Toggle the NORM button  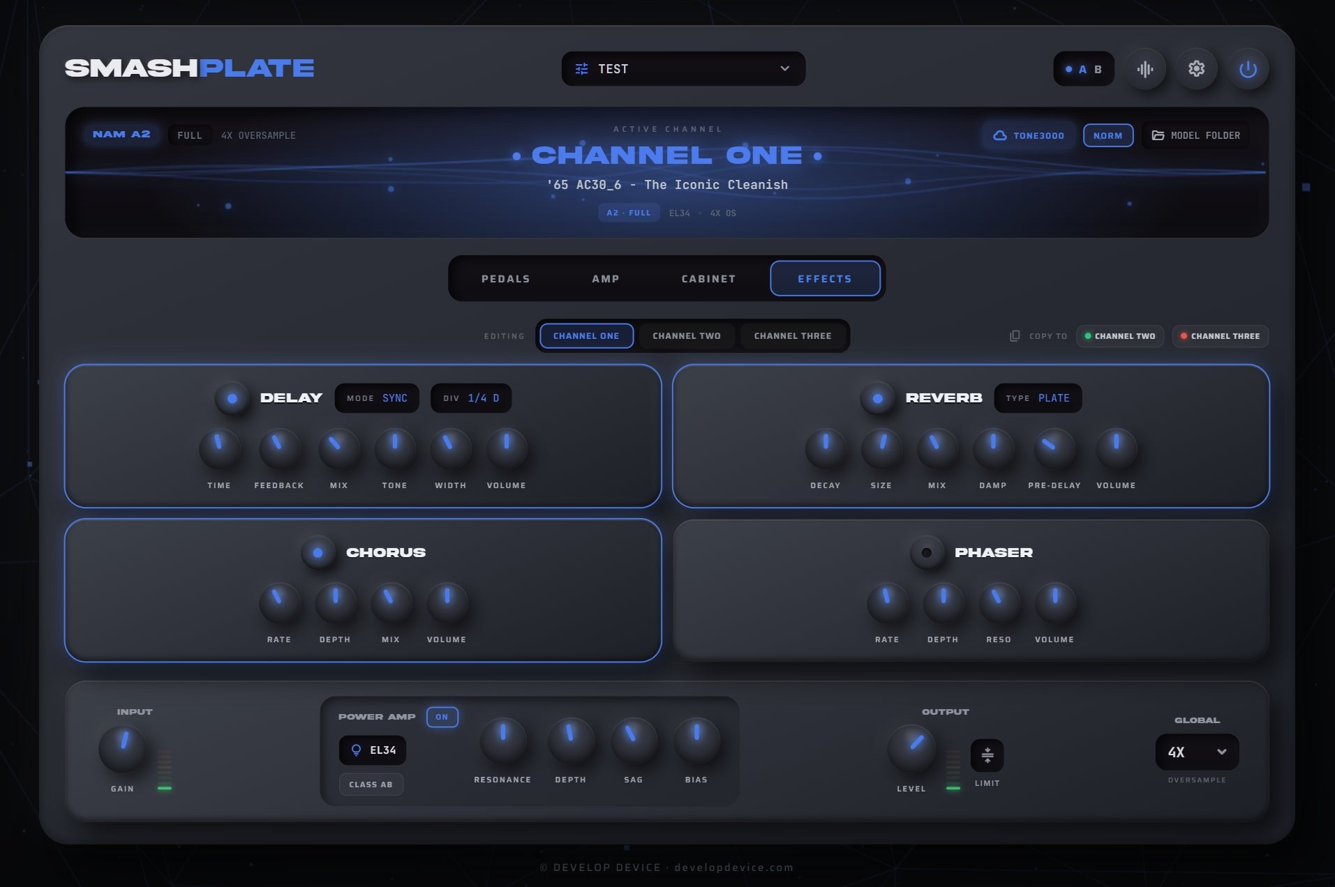click(1108, 135)
